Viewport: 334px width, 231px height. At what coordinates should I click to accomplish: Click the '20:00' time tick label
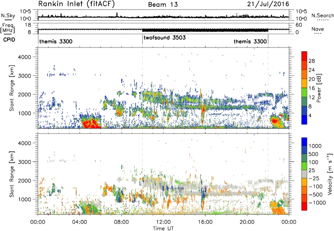247,222
